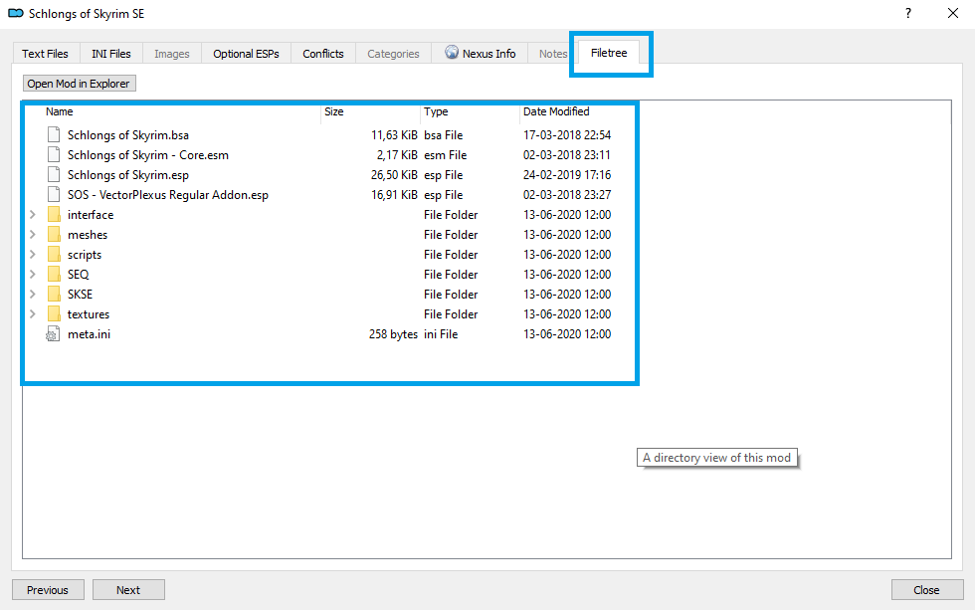This screenshot has height=610, width=975.
Task: Click the Mod Organizer window title icon
Action: [16, 13]
